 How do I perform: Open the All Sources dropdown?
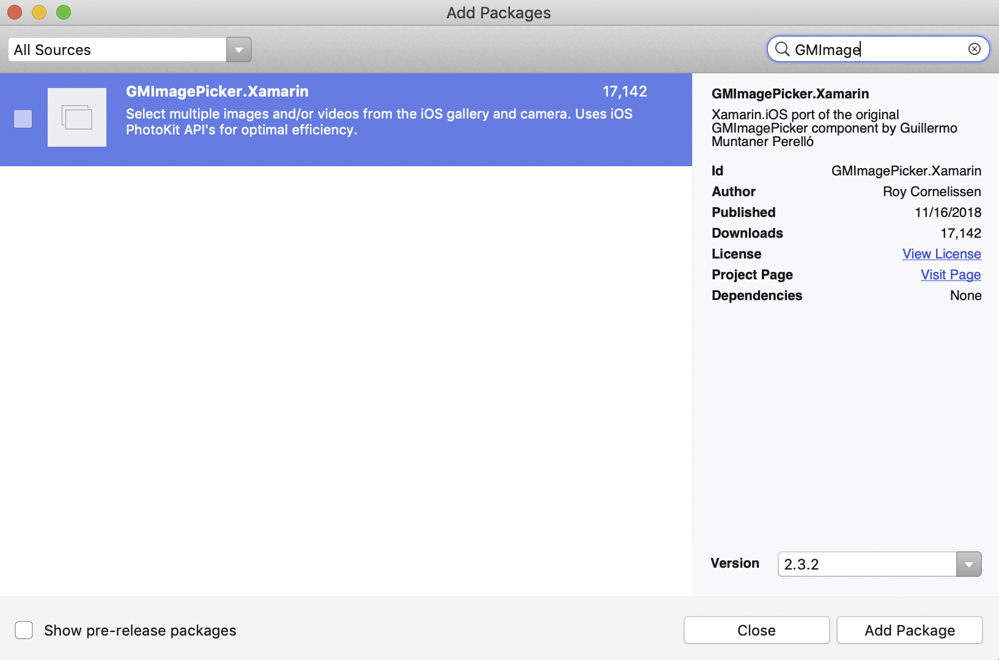tap(239, 50)
